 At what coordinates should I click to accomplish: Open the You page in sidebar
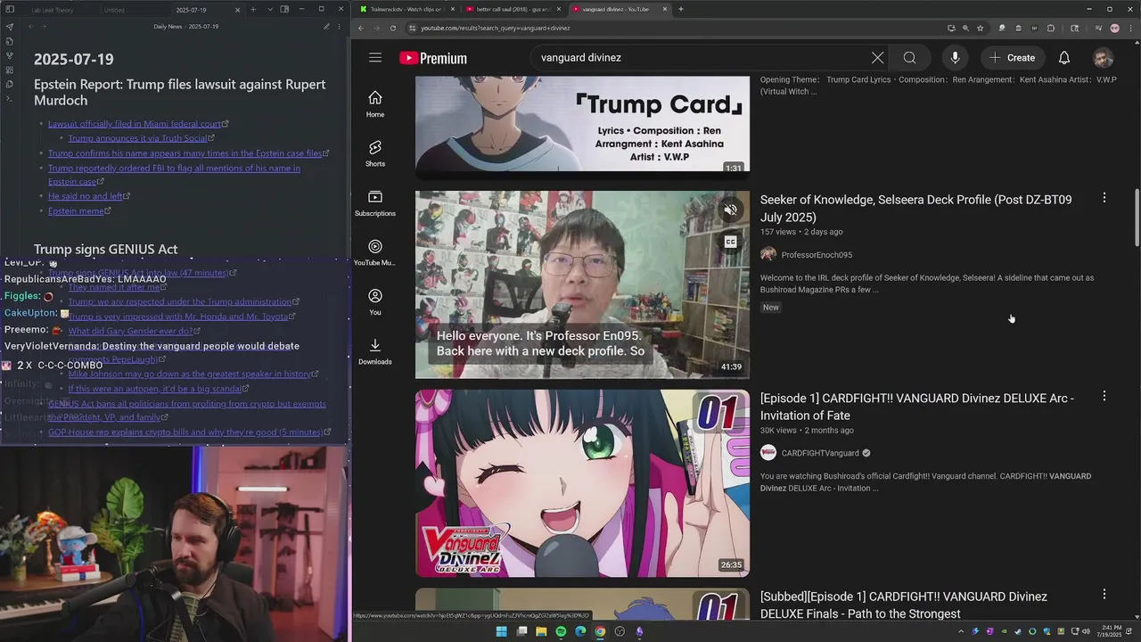[x=375, y=302]
